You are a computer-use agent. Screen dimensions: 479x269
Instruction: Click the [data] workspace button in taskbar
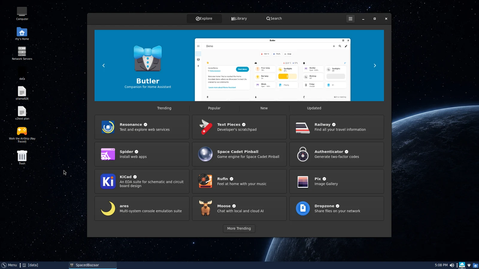tap(31, 265)
